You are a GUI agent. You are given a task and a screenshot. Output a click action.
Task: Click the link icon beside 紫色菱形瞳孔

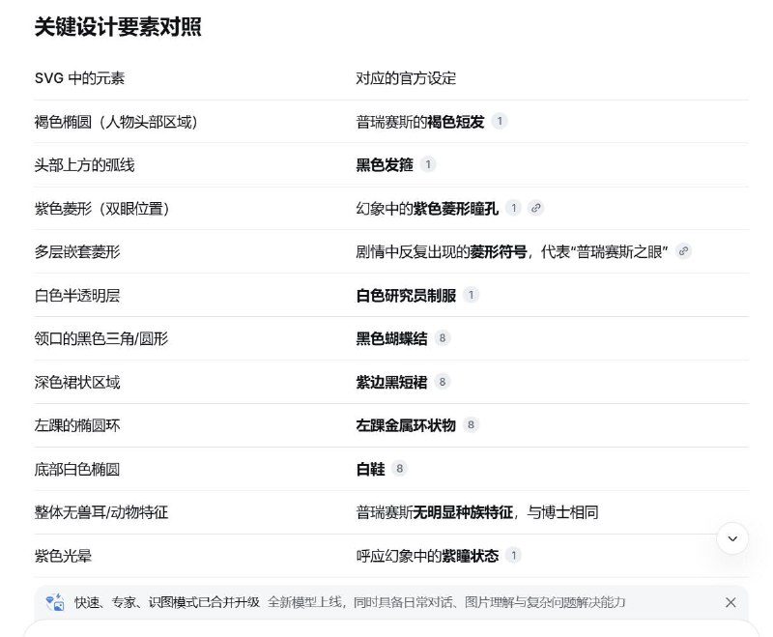pyautogui.click(x=536, y=208)
